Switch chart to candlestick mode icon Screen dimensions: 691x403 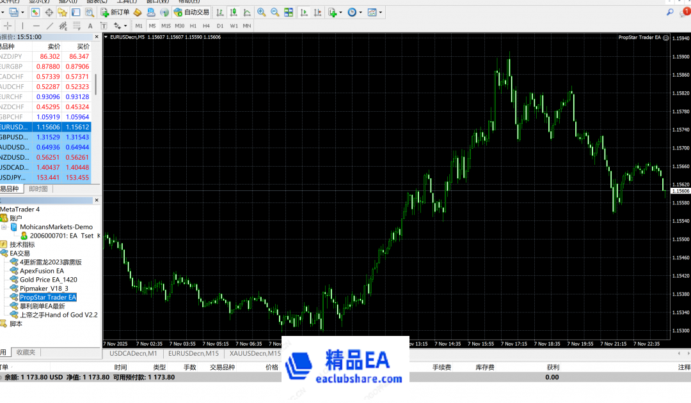coord(233,12)
